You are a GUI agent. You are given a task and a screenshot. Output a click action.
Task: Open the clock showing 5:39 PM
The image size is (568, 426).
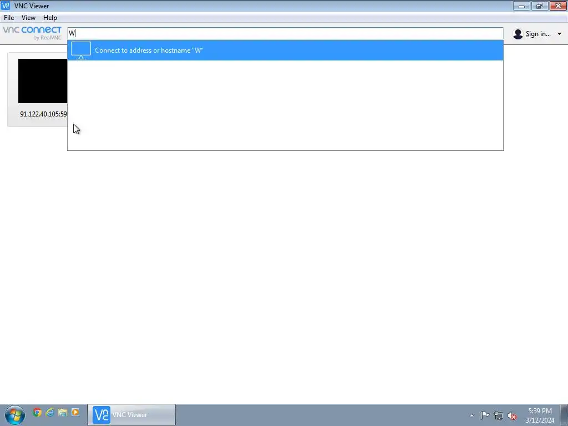pos(540,415)
